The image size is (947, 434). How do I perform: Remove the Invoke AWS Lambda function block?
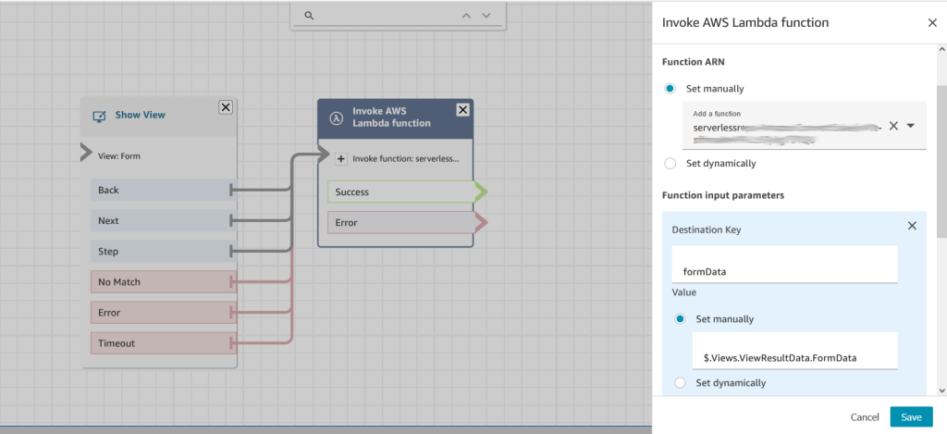462,109
